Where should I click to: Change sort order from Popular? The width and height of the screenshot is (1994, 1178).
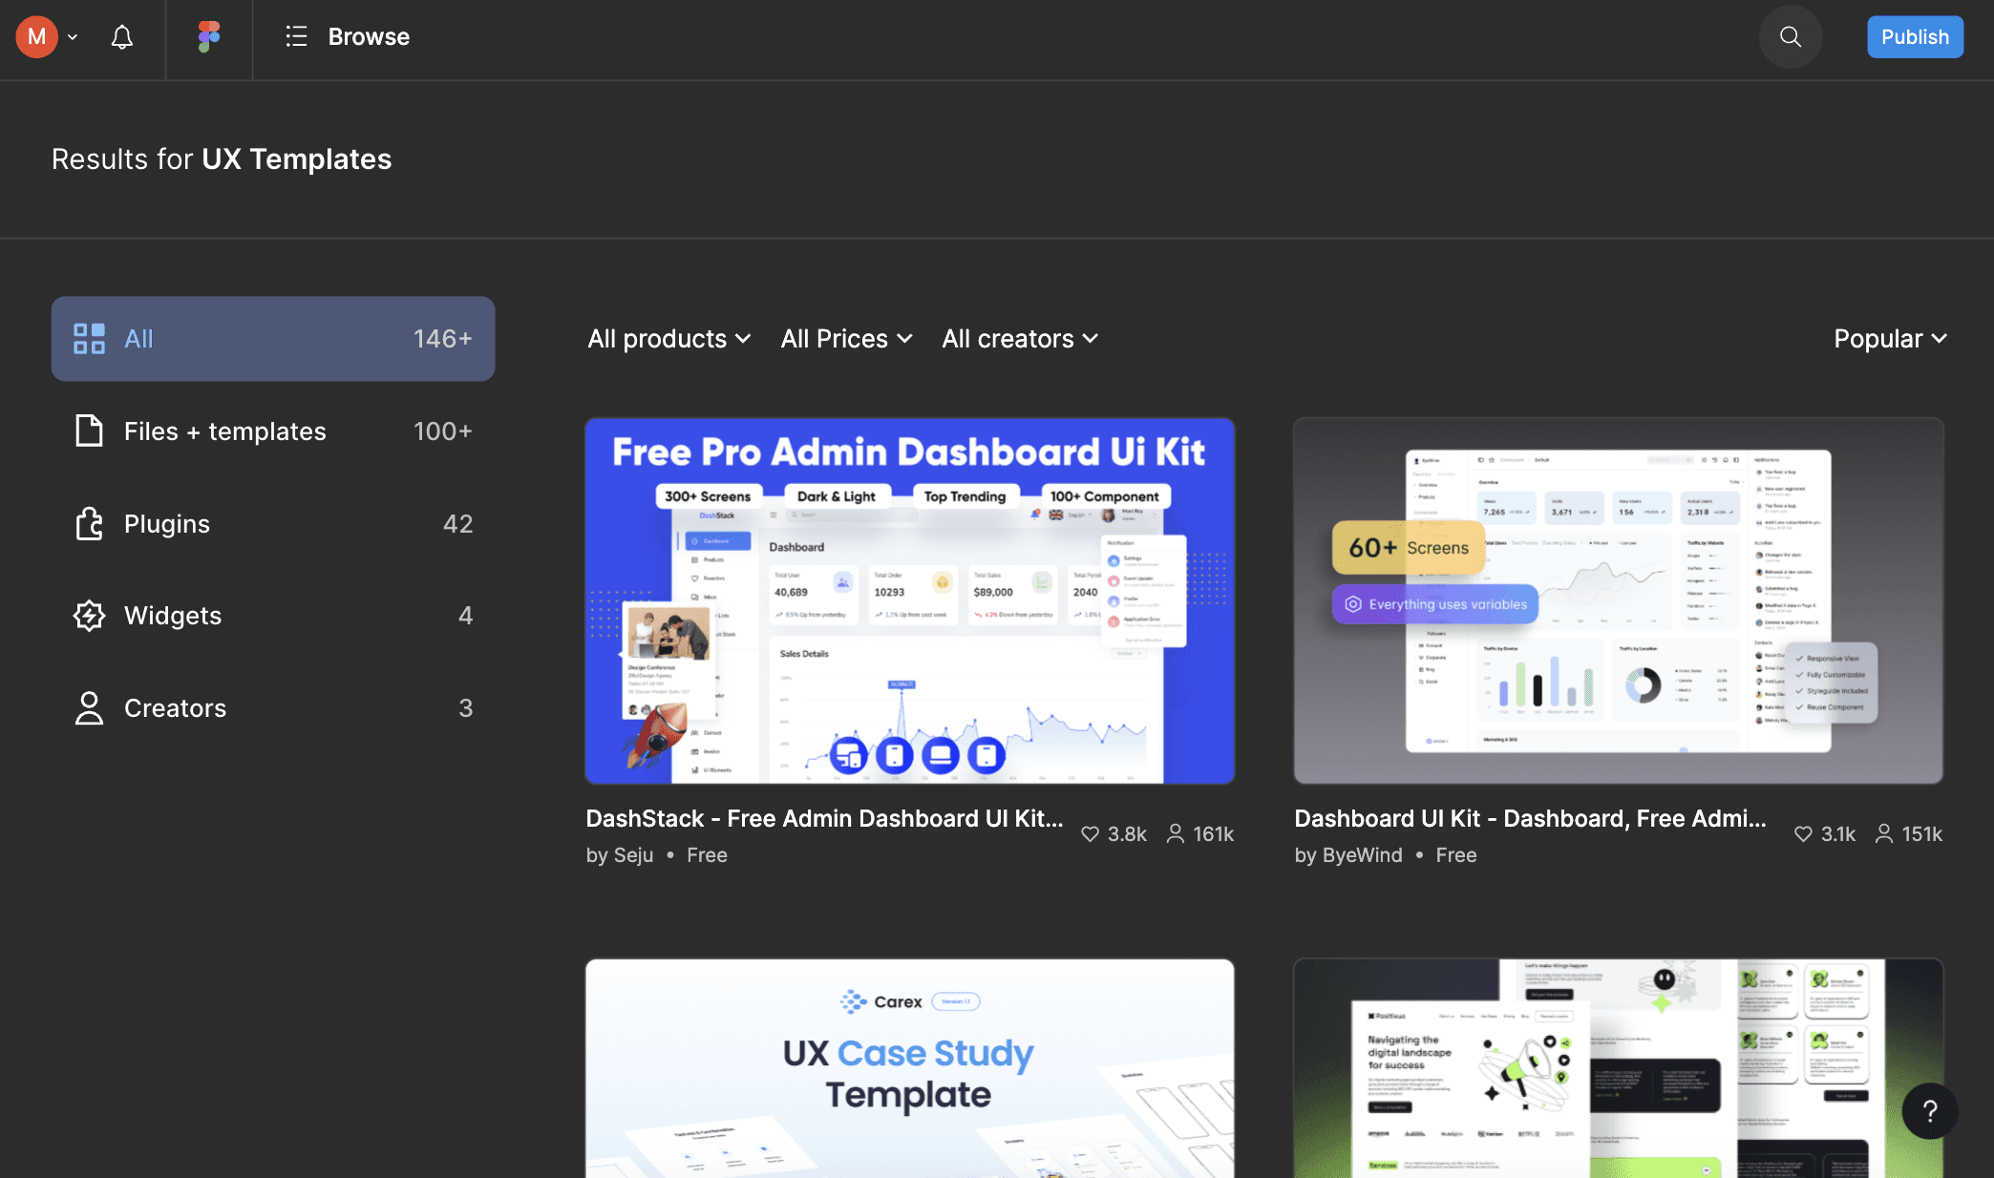1889,339
